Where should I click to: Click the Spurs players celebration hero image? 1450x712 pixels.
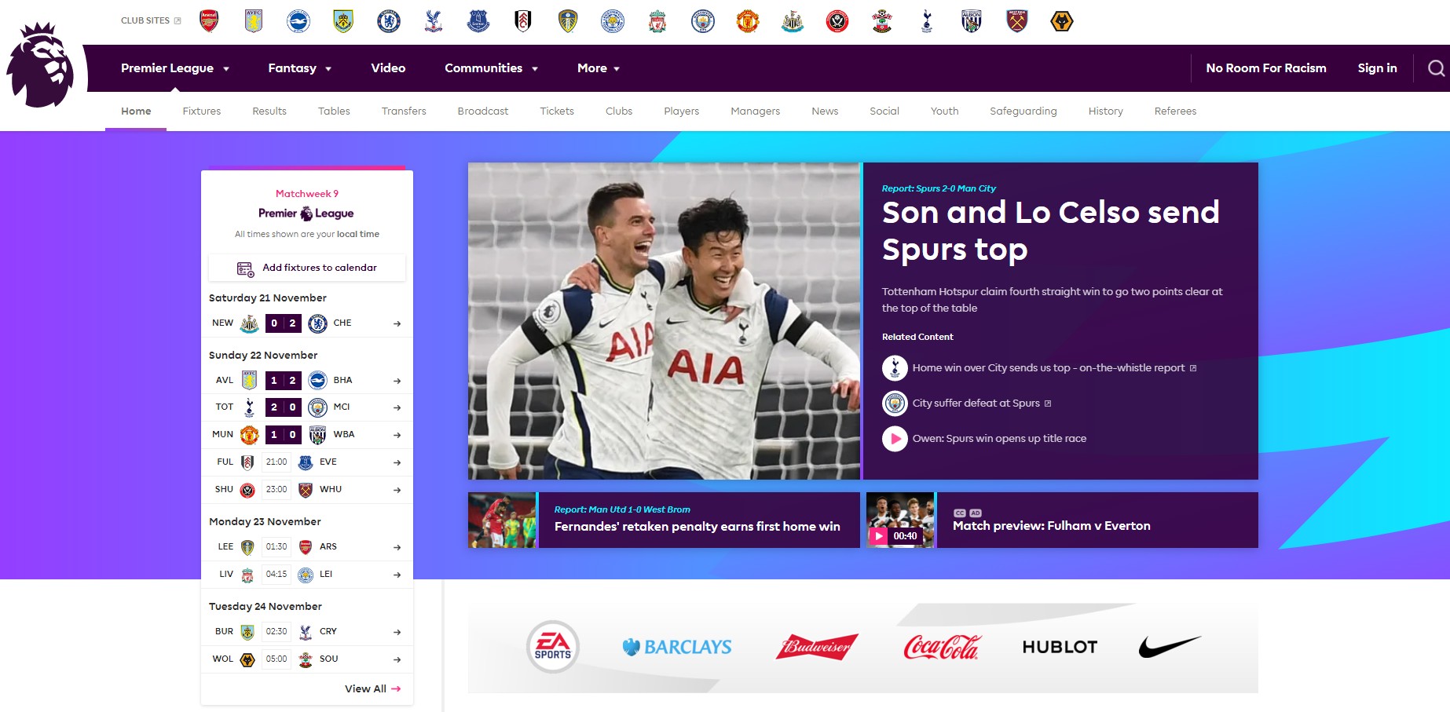click(x=664, y=321)
